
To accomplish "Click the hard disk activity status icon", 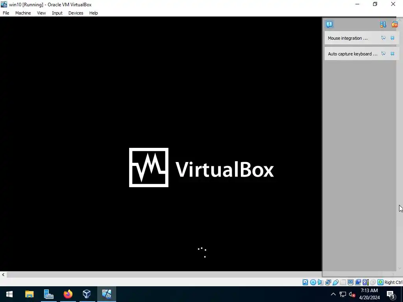I will [305, 282].
